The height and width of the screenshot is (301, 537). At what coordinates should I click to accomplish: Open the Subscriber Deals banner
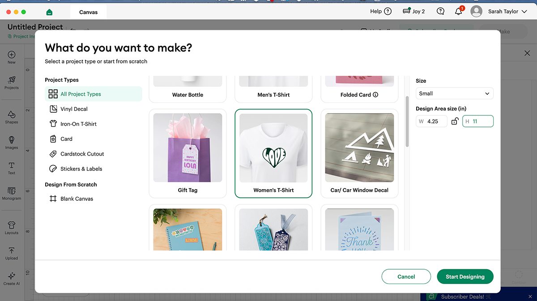[478, 297]
